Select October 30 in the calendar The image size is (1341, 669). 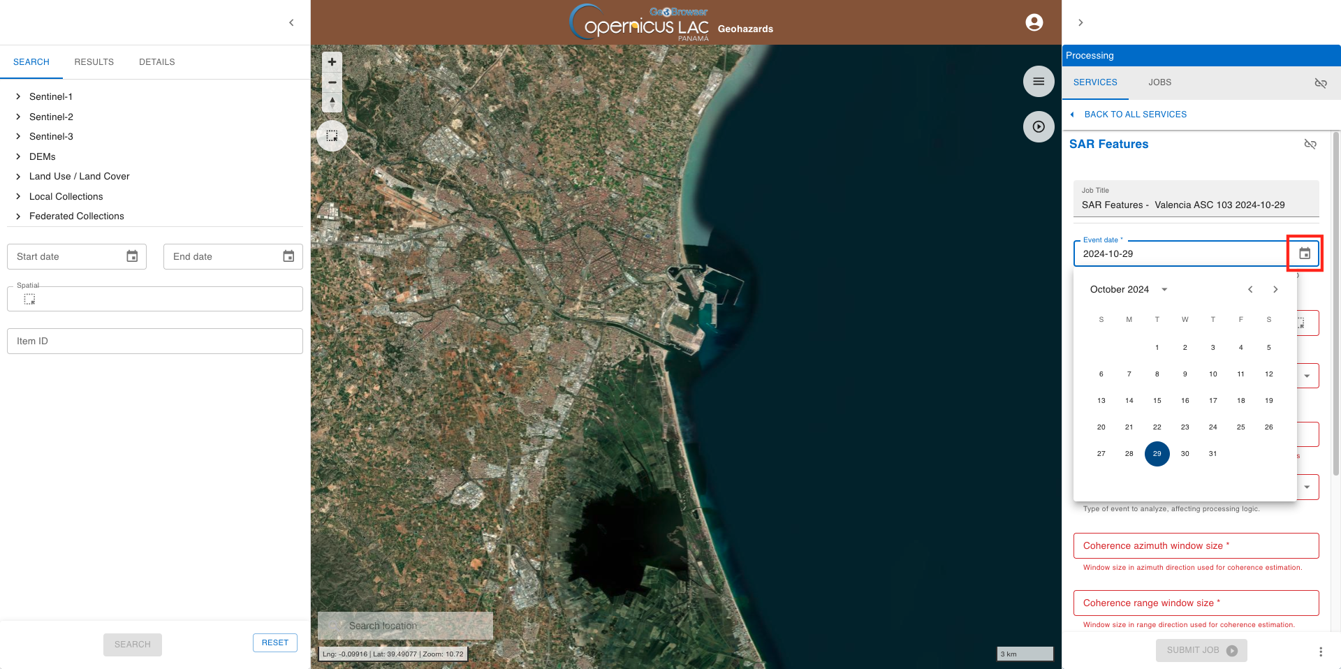click(1185, 454)
